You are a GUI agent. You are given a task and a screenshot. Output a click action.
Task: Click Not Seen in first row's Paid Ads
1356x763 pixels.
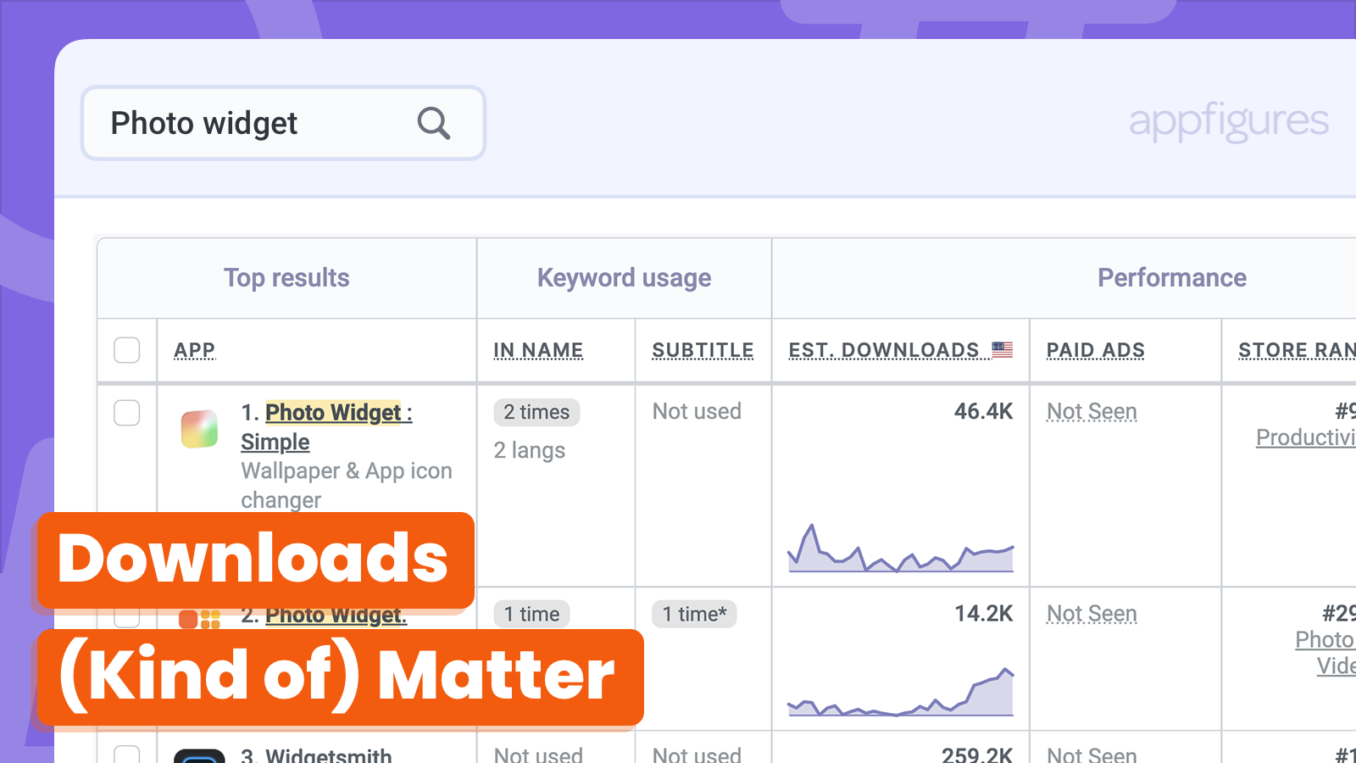[x=1092, y=412]
